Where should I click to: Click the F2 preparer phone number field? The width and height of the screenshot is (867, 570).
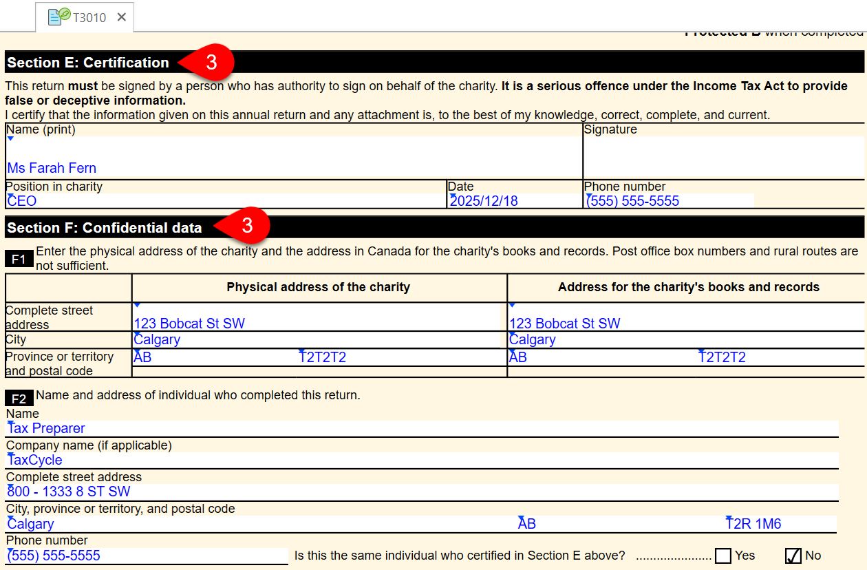point(147,556)
